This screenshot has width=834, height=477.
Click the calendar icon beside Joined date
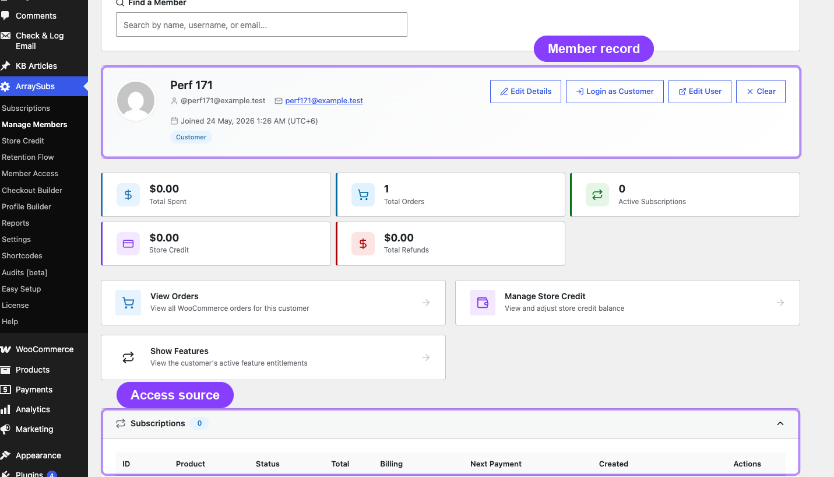174,121
